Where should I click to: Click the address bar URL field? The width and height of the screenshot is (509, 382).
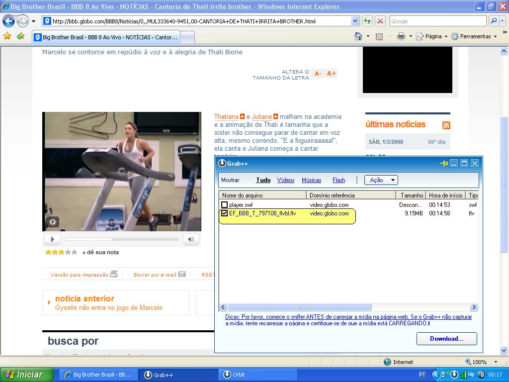click(x=197, y=21)
